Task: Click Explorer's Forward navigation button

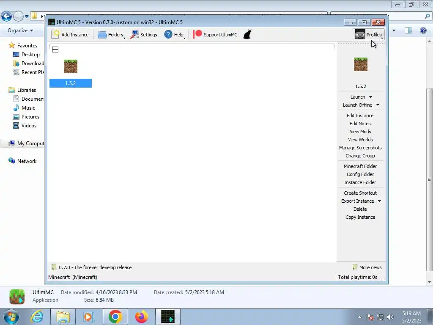Action: (18, 17)
